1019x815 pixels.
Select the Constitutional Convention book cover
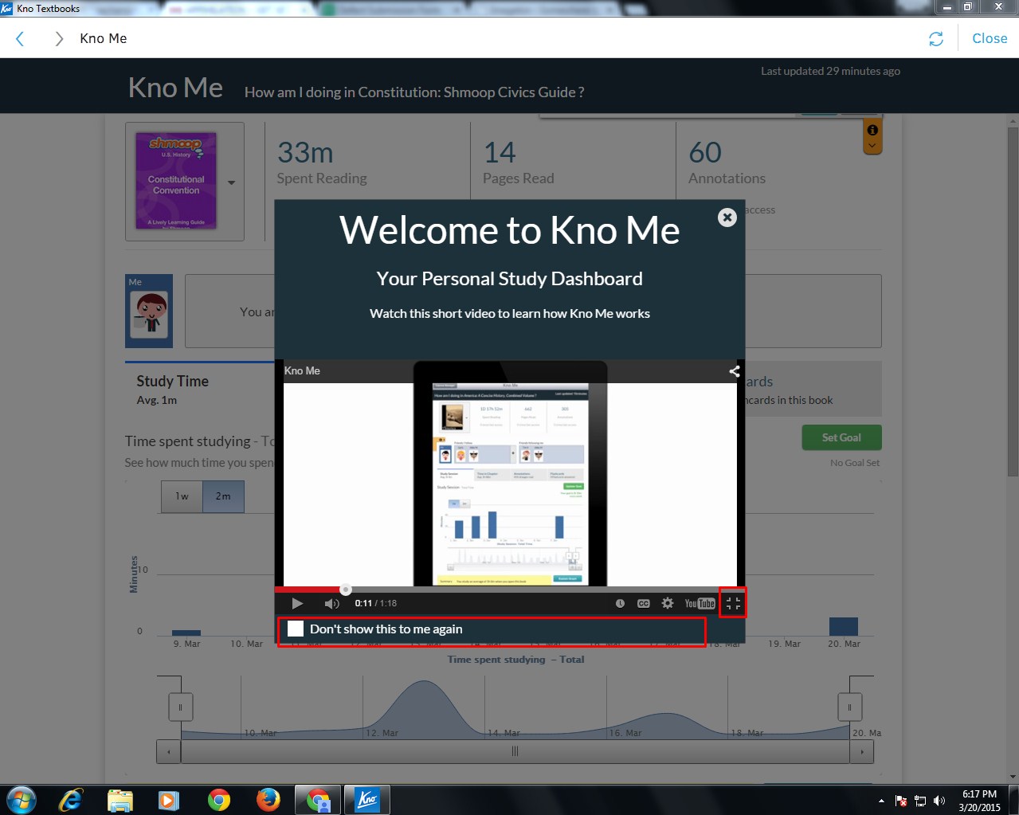pyautogui.click(x=176, y=181)
